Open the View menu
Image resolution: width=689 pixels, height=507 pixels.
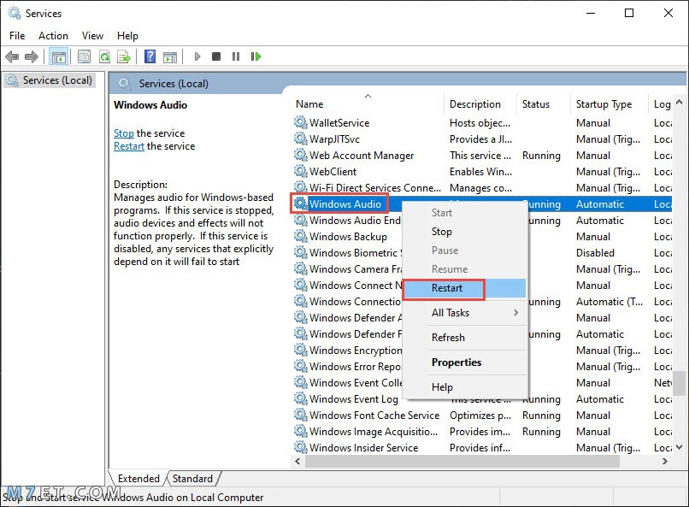[92, 36]
